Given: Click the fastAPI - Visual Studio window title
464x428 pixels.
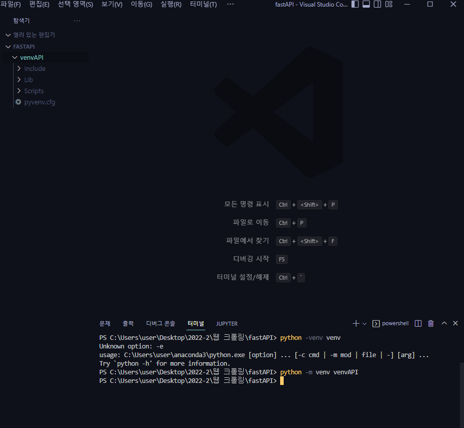Looking at the screenshot, I should 312,5.
